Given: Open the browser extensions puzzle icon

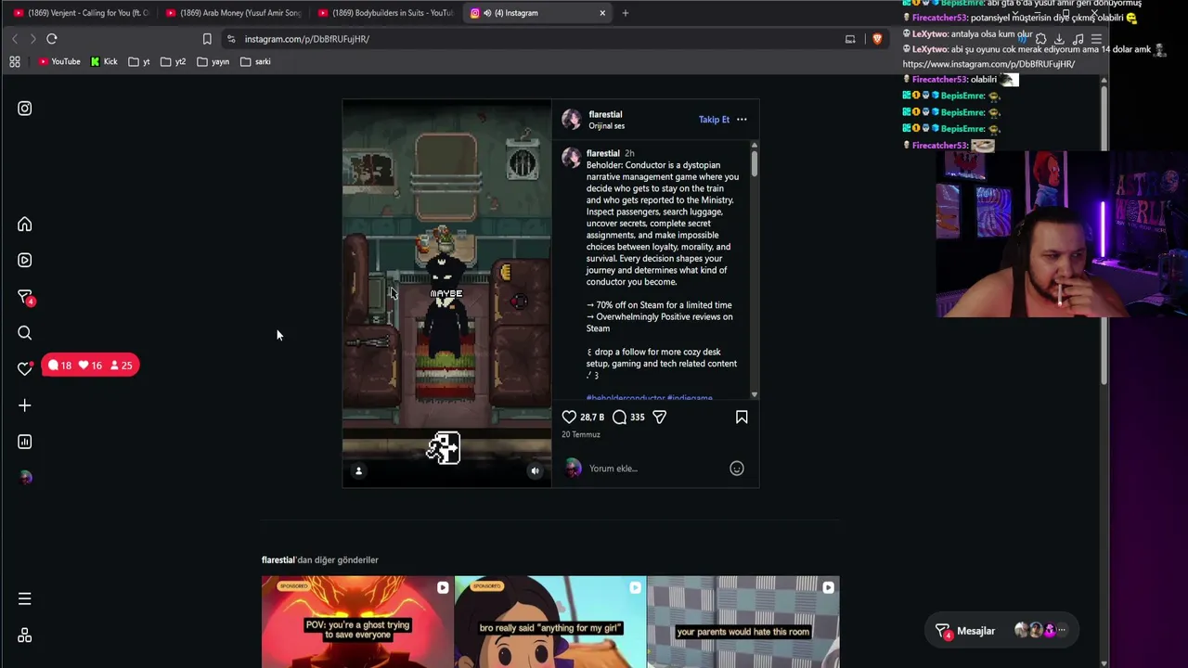Looking at the screenshot, I should pyautogui.click(x=1040, y=39).
